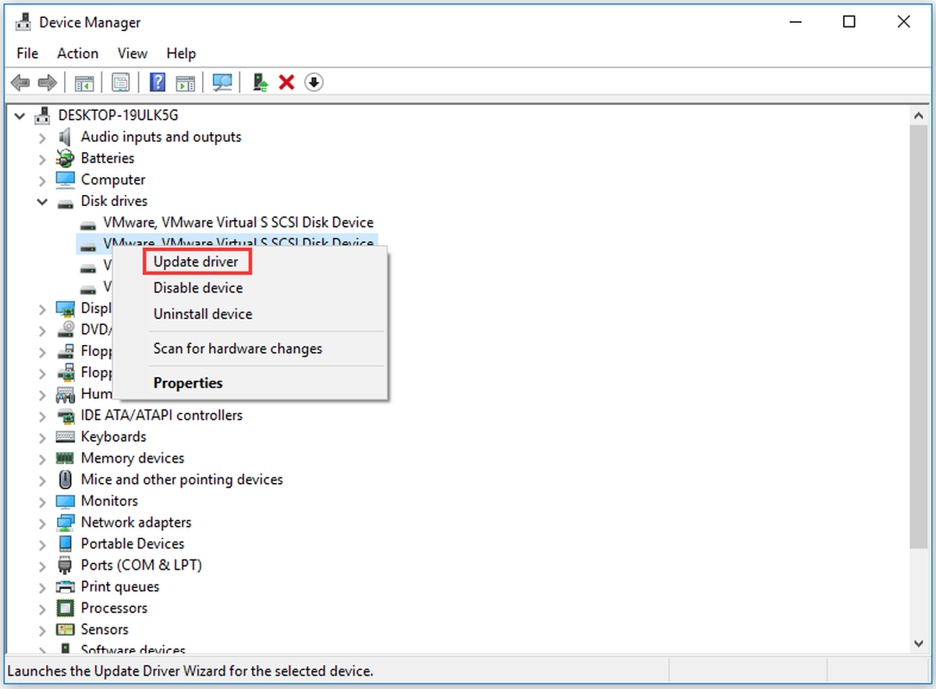This screenshot has width=936, height=689.
Task: Open the View menu
Action: pos(133,53)
